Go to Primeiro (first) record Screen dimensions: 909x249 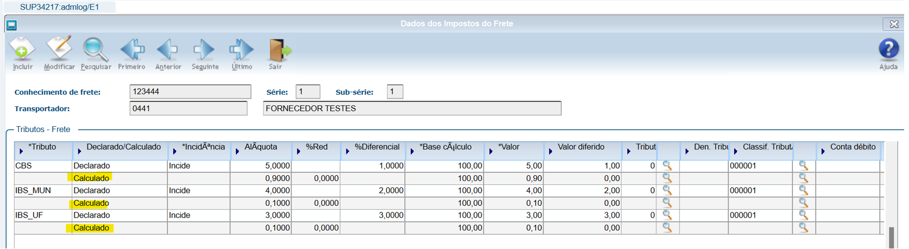click(132, 50)
